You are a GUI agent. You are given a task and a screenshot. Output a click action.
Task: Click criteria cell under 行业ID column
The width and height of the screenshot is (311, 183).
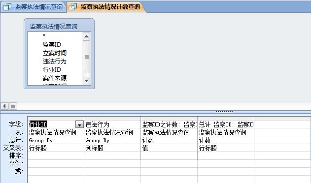56,164
